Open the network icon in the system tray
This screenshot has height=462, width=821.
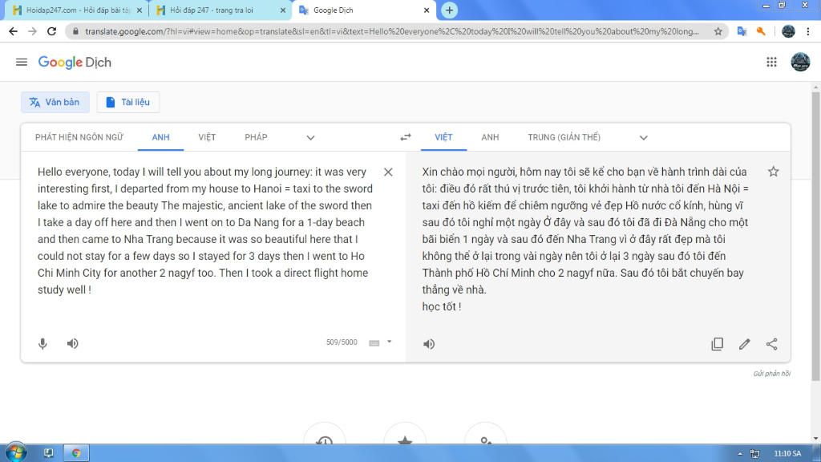pyautogui.click(x=754, y=454)
